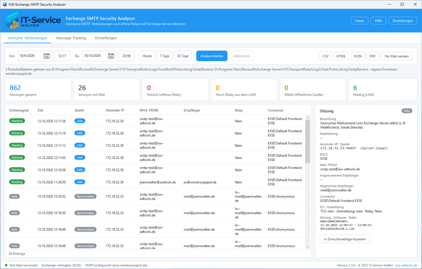Click the IT-Service Walter logo
Image resolution: width=422 pixels, height=269 pixels.
(x=33, y=21)
